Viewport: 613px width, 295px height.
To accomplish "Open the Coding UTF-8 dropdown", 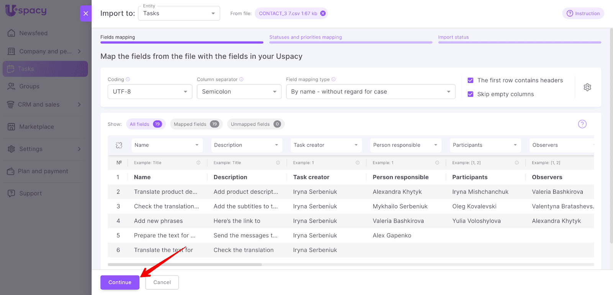I will tap(150, 92).
